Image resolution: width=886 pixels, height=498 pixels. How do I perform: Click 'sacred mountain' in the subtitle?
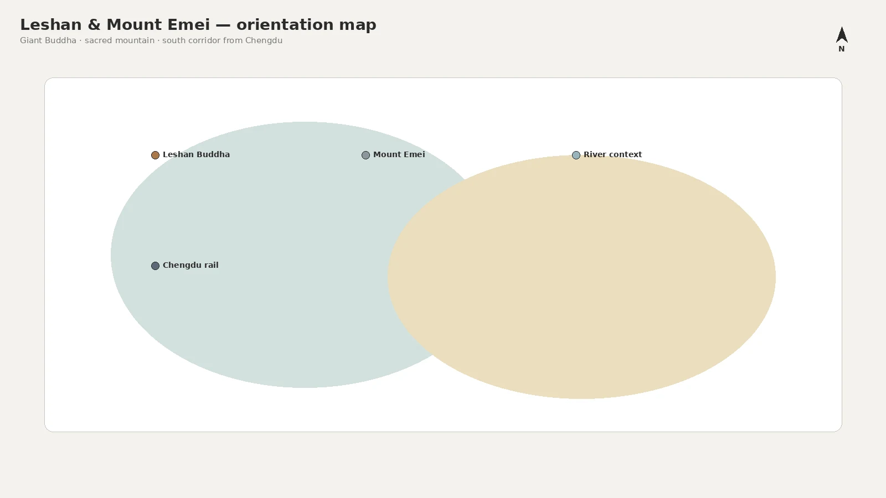120,40
